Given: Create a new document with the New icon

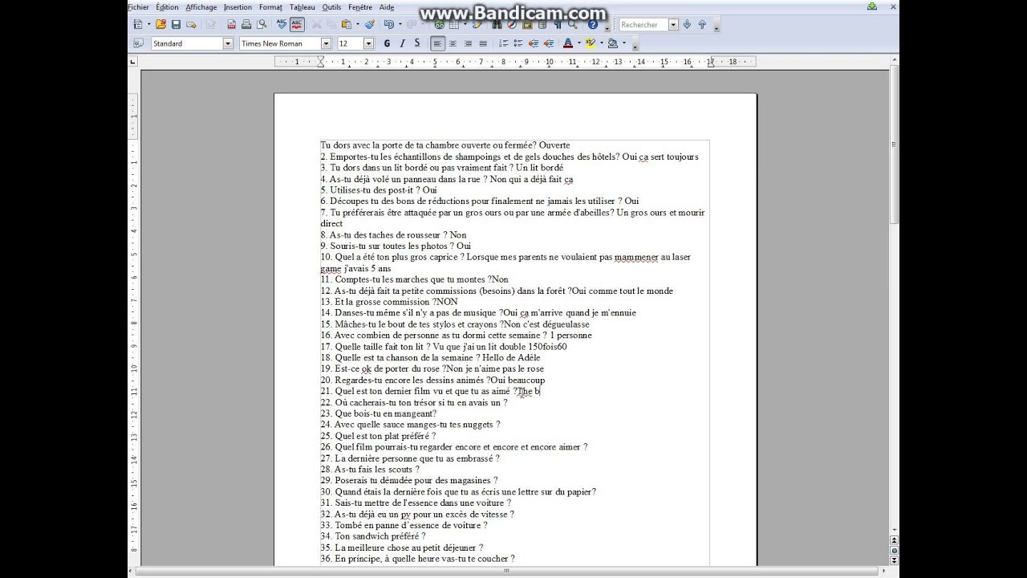Looking at the screenshot, I should tap(138, 25).
